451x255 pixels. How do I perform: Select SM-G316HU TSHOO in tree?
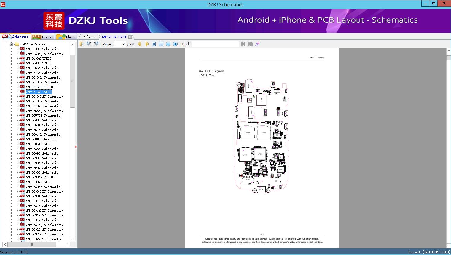(39, 87)
